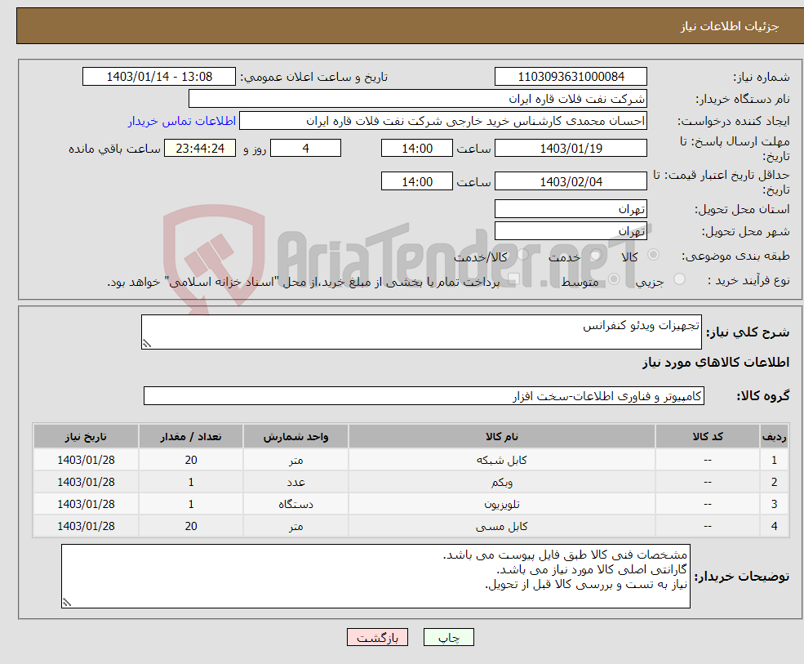Click the remaining time field 23:44:24
Image resolution: width=804 pixels, height=664 pixels.
click(x=200, y=149)
